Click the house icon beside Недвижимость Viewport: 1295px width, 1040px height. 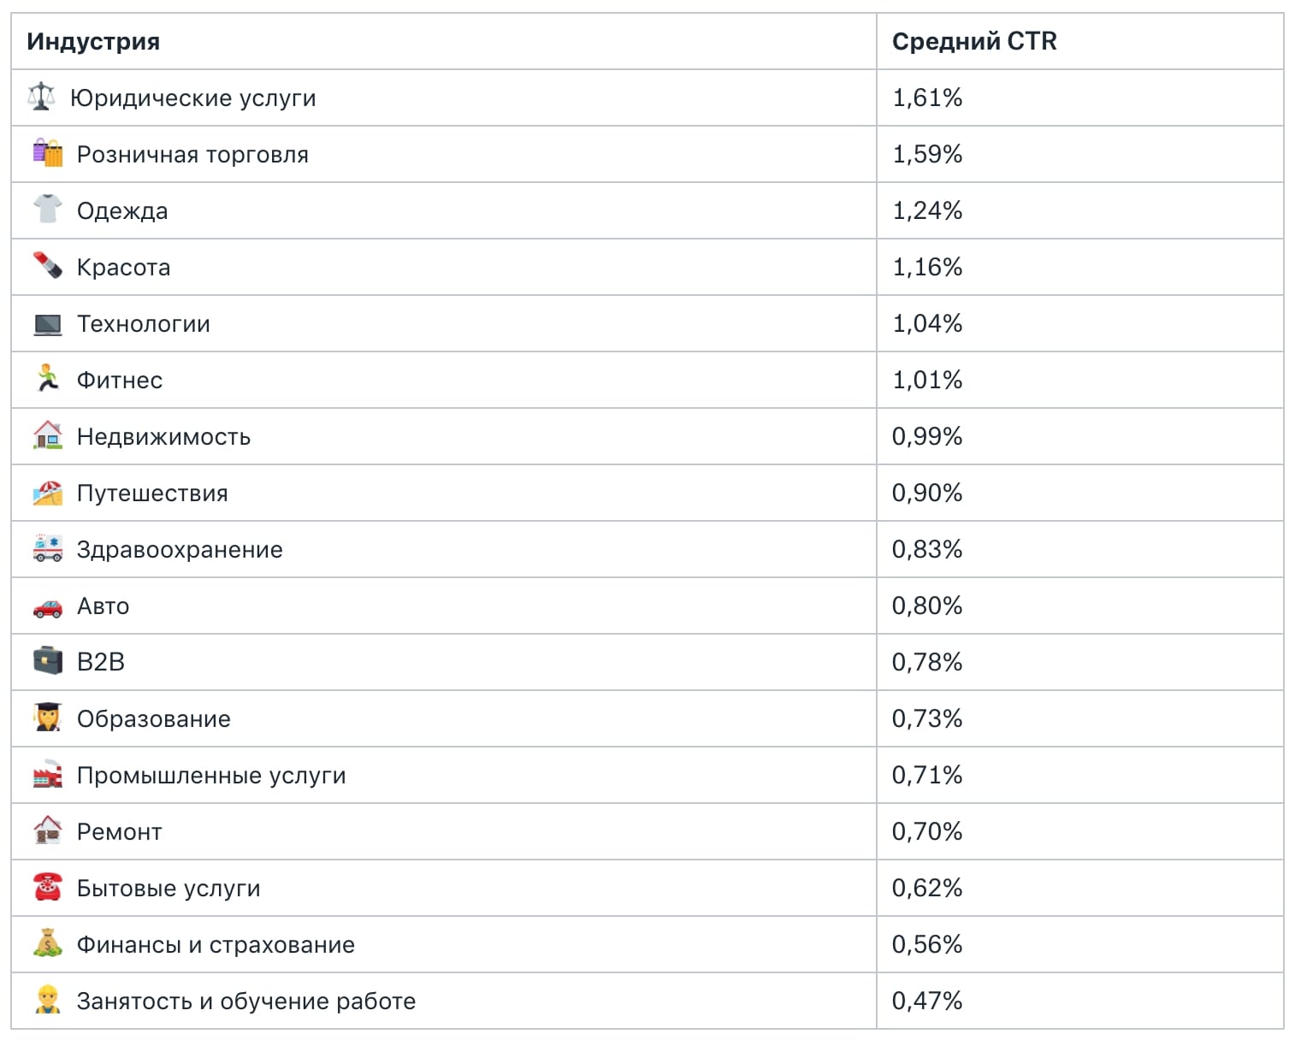tap(48, 435)
